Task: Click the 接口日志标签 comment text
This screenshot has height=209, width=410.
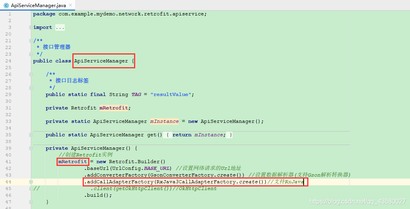Action: (x=72, y=81)
